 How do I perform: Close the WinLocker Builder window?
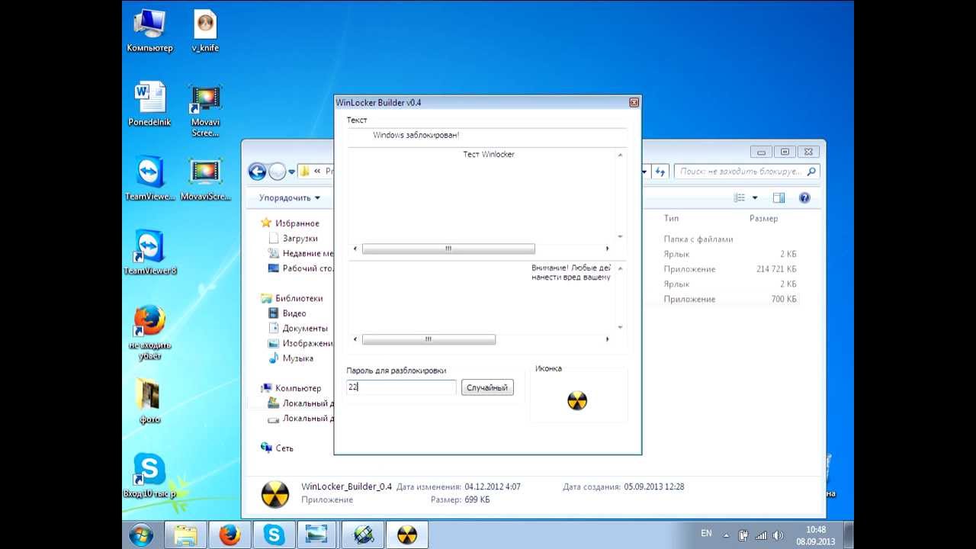634,102
